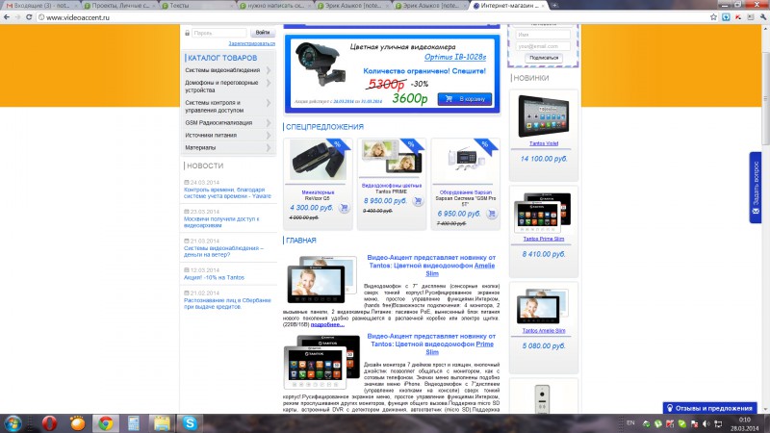Viewport: 770px width, 433px height.
Task: Expand Системы видеонаблюдения category arrow
Action: pos(269,70)
